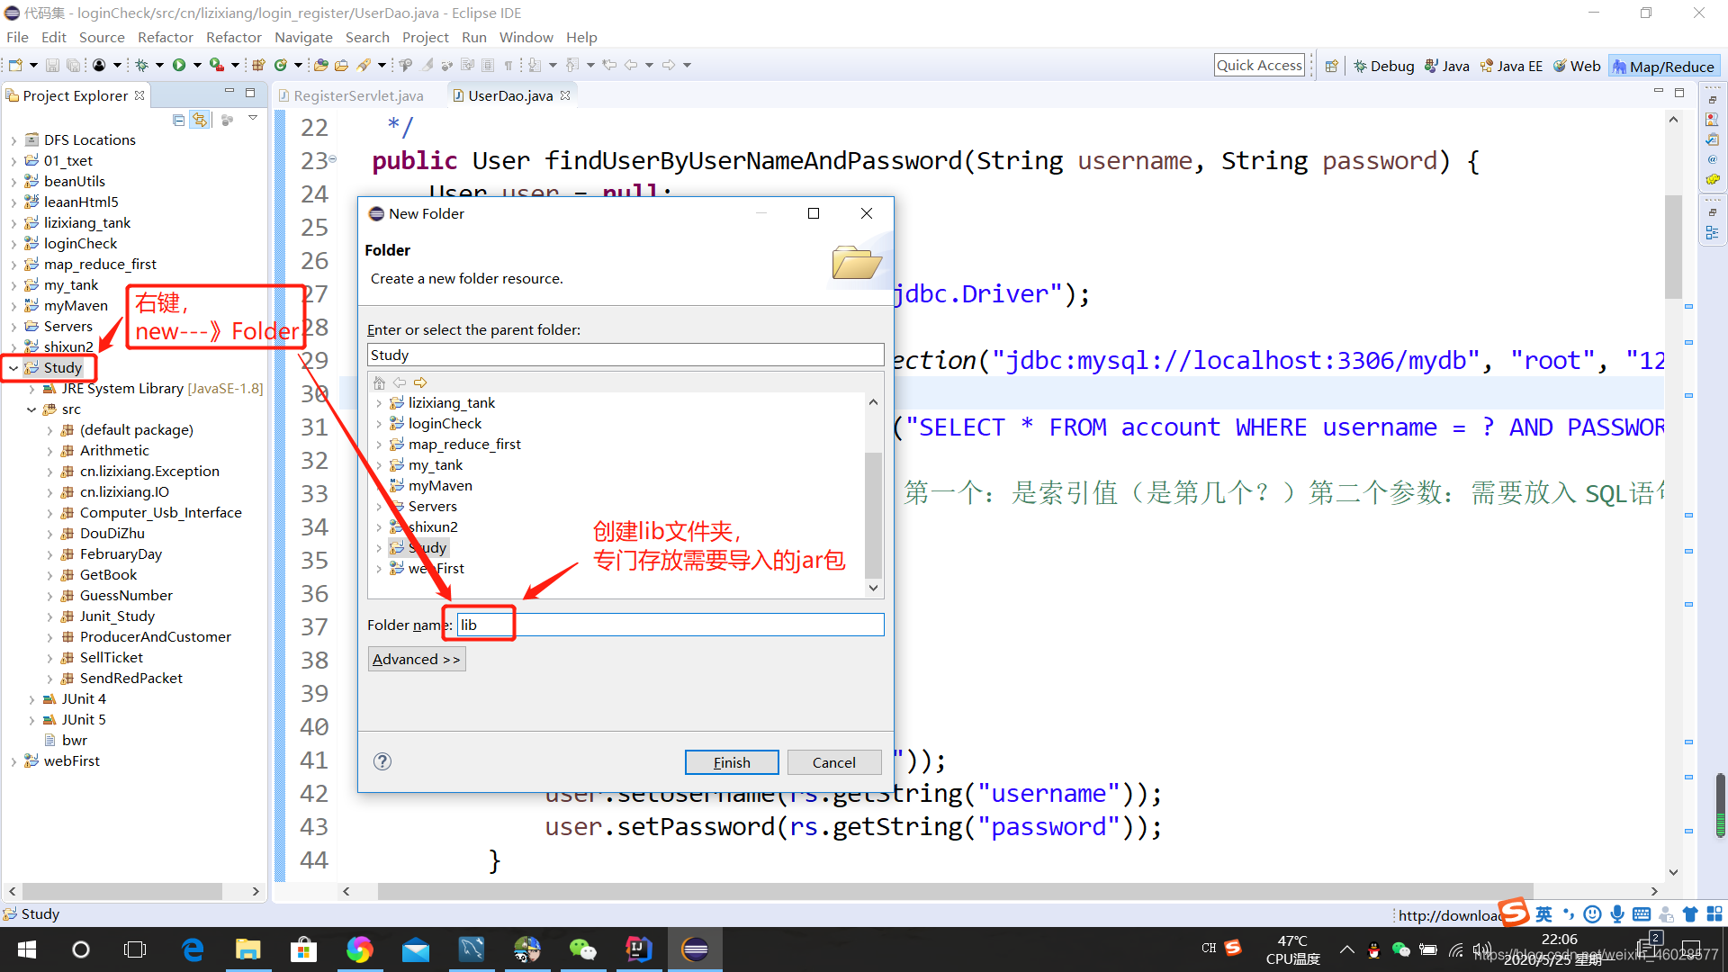
Task: Click the Save icon in toolbar
Action: pos(52,65)
